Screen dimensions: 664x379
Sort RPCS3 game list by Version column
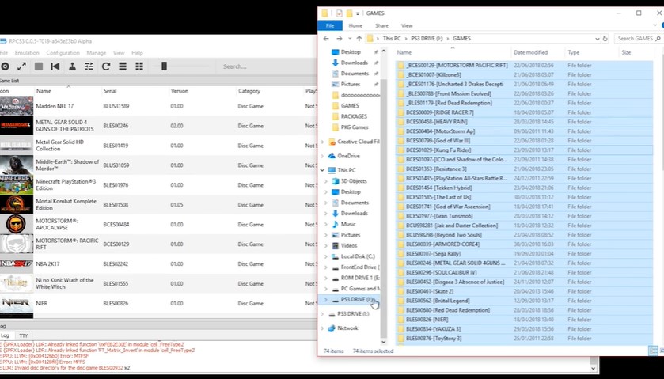click(180, 91)
